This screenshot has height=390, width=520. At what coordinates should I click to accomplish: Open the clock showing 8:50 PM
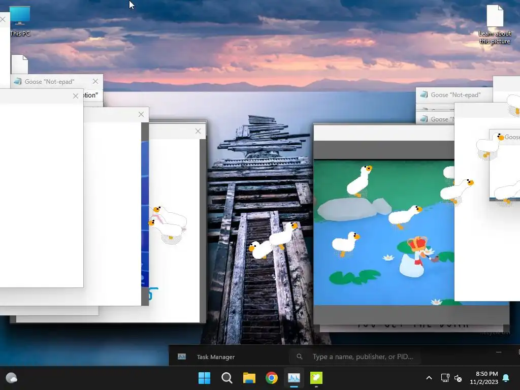[484, 378]
